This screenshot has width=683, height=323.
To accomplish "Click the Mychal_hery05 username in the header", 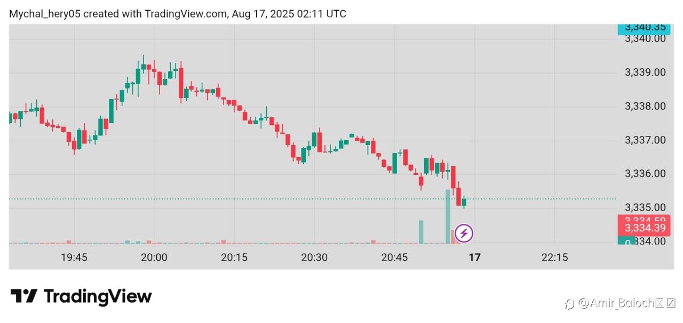I will point(44,14).
